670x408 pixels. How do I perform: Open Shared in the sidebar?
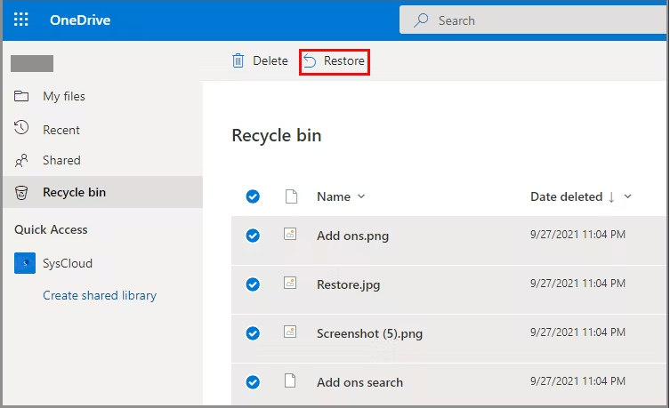coord(61,160)
